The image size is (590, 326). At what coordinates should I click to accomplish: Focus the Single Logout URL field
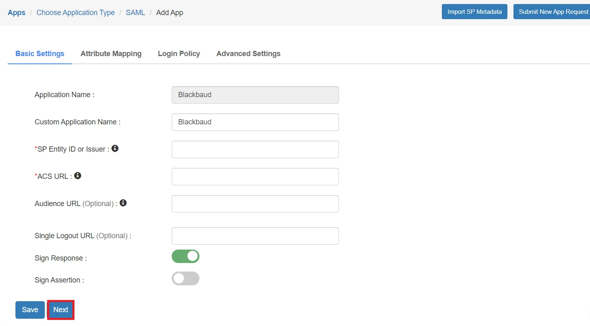click(255, 236)
